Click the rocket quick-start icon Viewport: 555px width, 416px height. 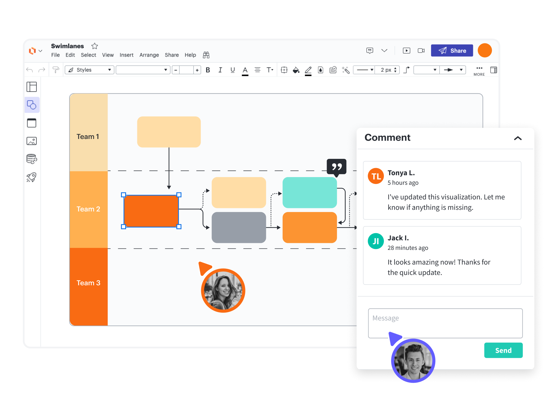click(x=32, y=177)
